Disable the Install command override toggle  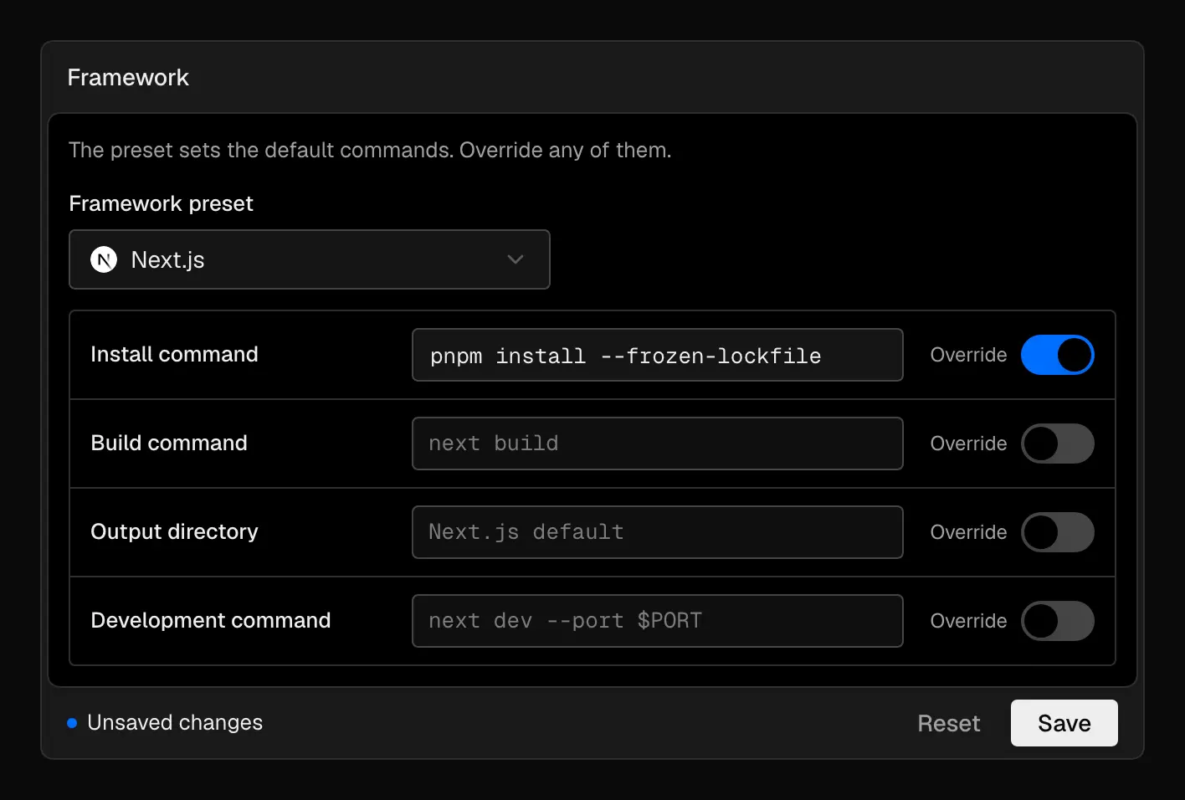coord(1057,355)
